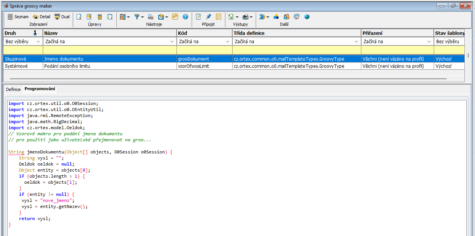Select the Programování tab
Screen dimensions: 475x236
[40, 89]
